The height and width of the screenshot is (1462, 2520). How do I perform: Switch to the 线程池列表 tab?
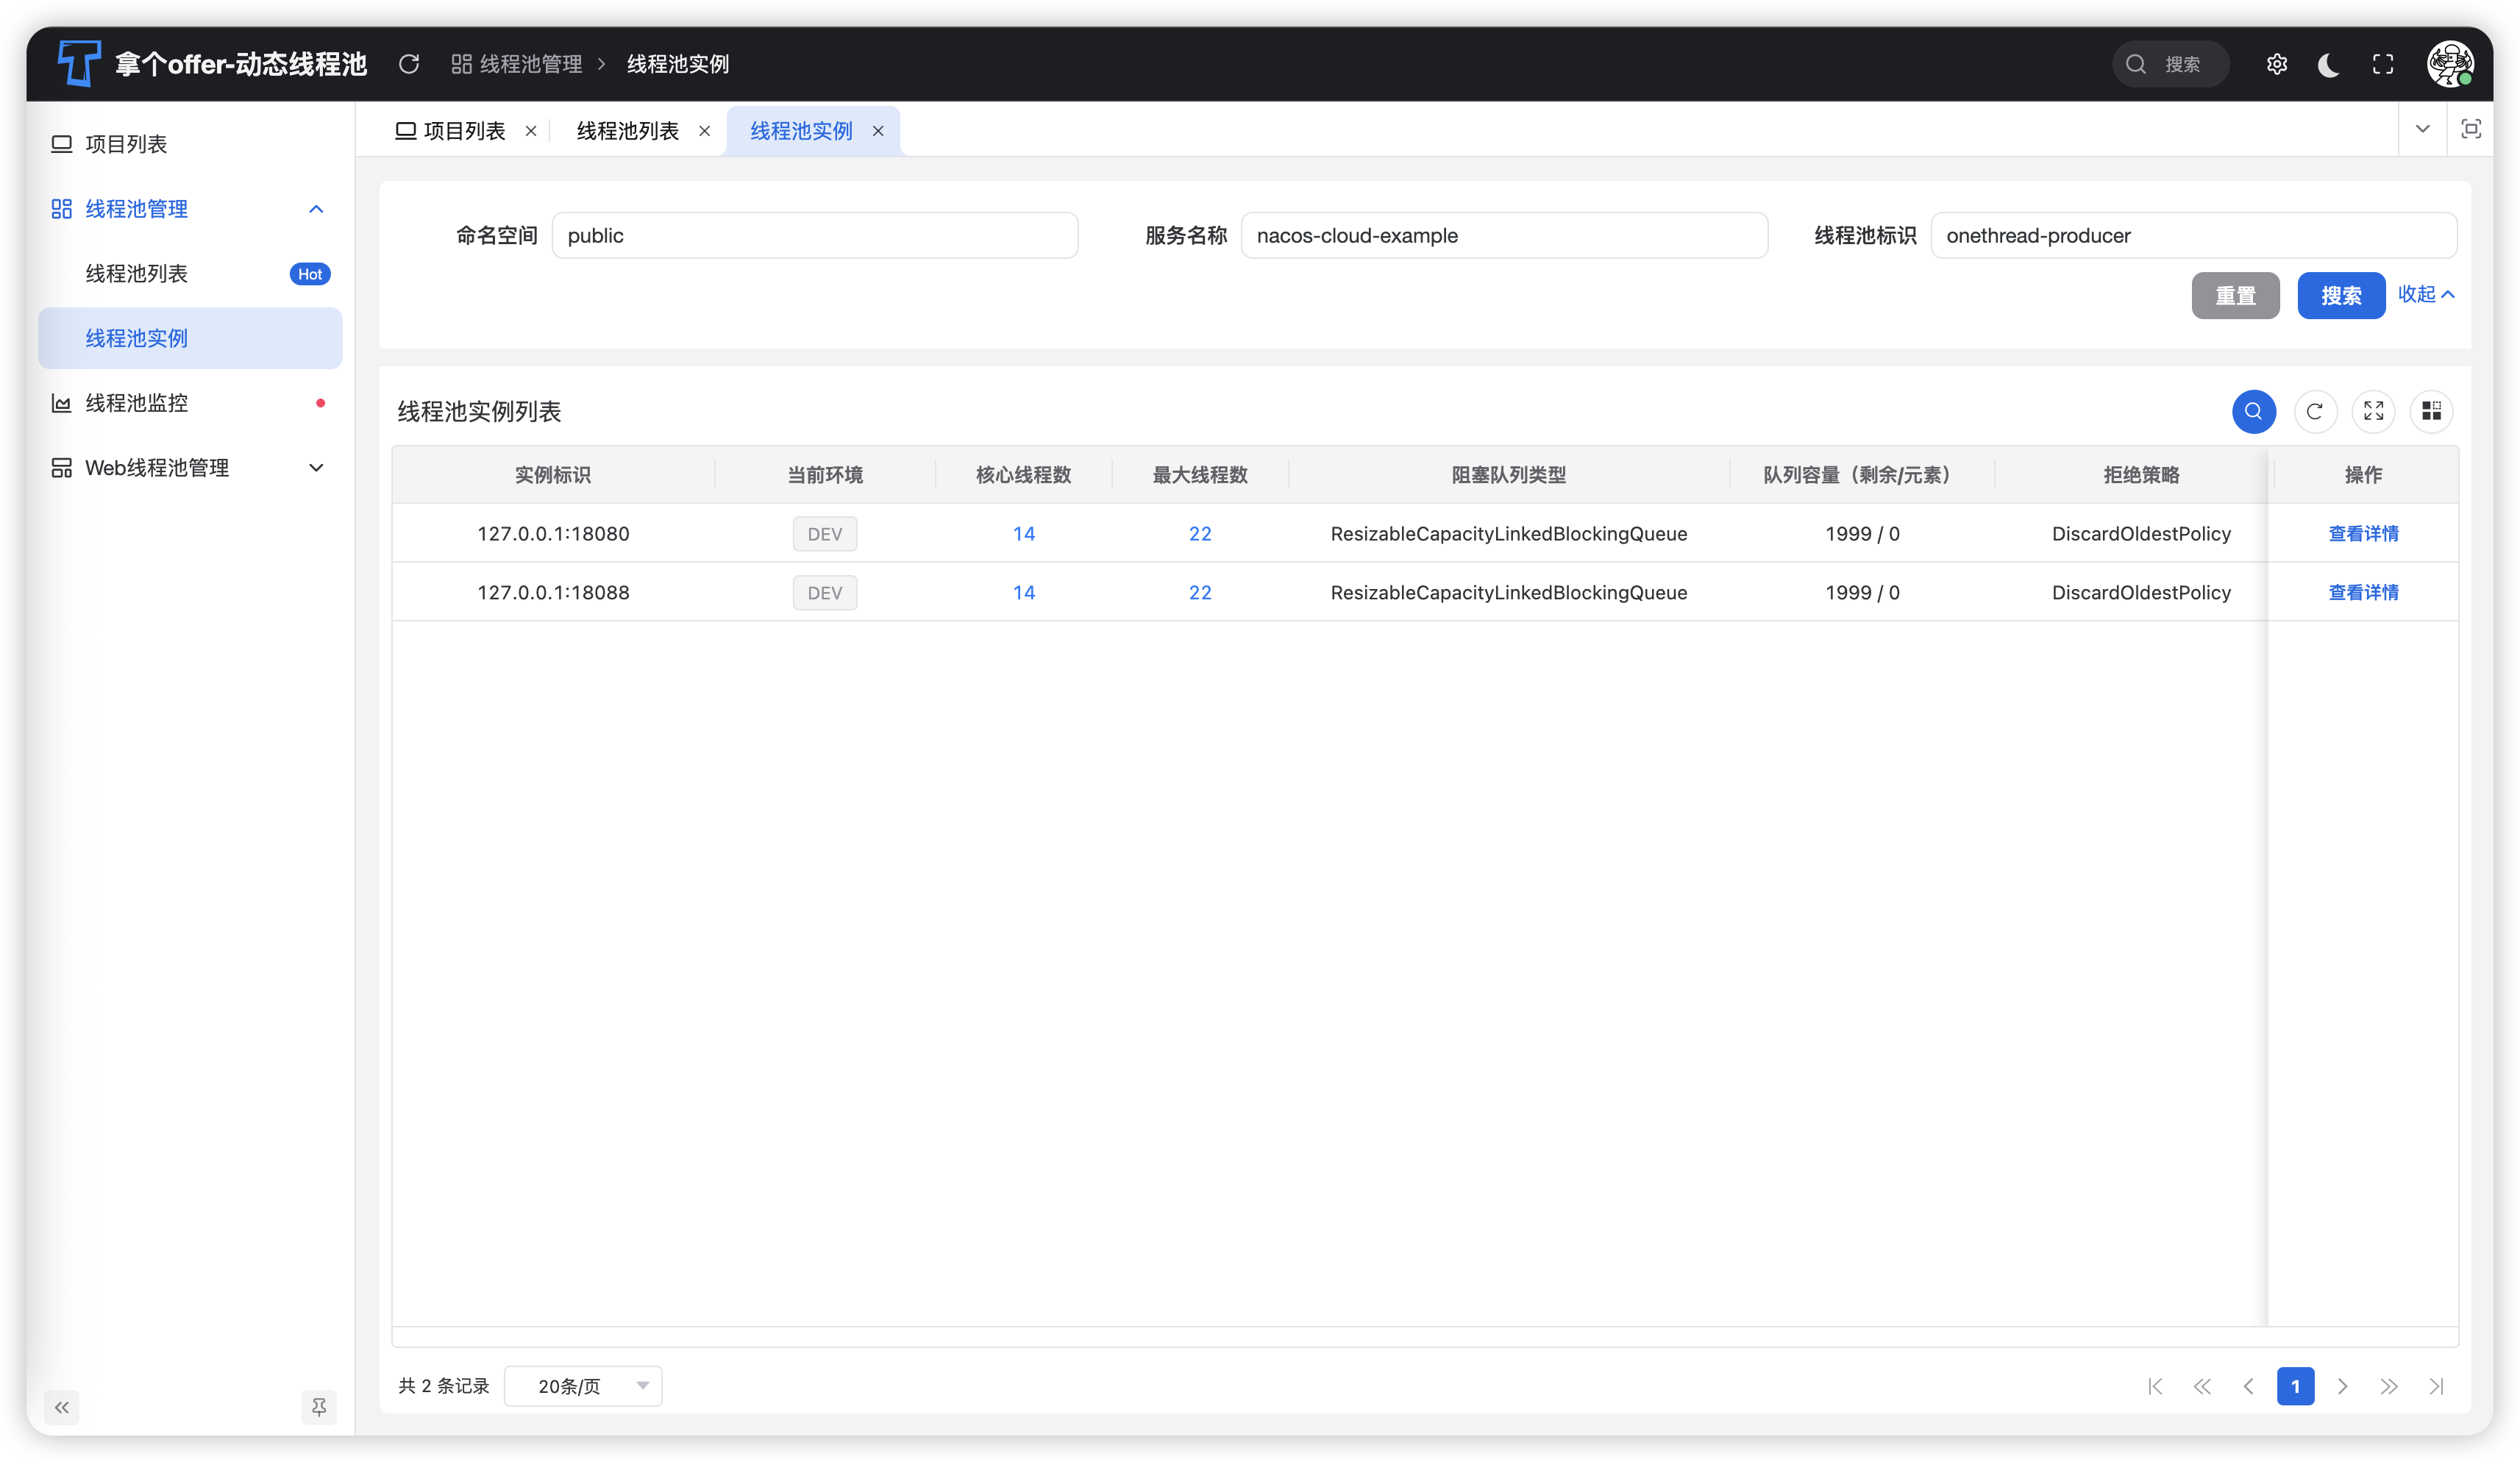[x=627, y=131]
